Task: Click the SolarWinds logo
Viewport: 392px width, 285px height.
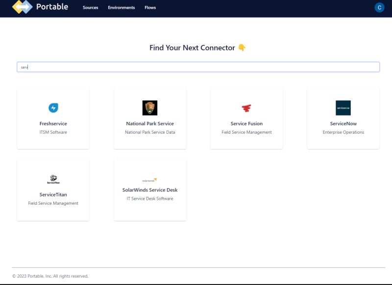Action: [149, 180]
